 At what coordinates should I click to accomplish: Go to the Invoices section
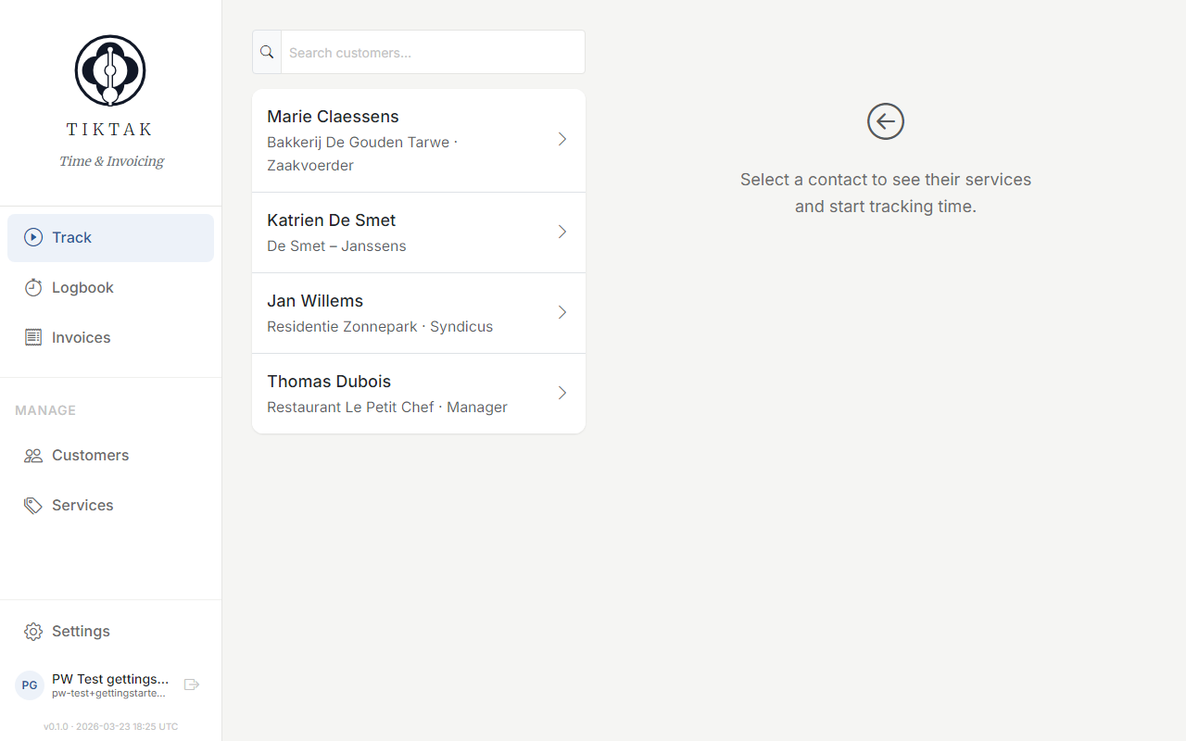(x=81, y=337)
